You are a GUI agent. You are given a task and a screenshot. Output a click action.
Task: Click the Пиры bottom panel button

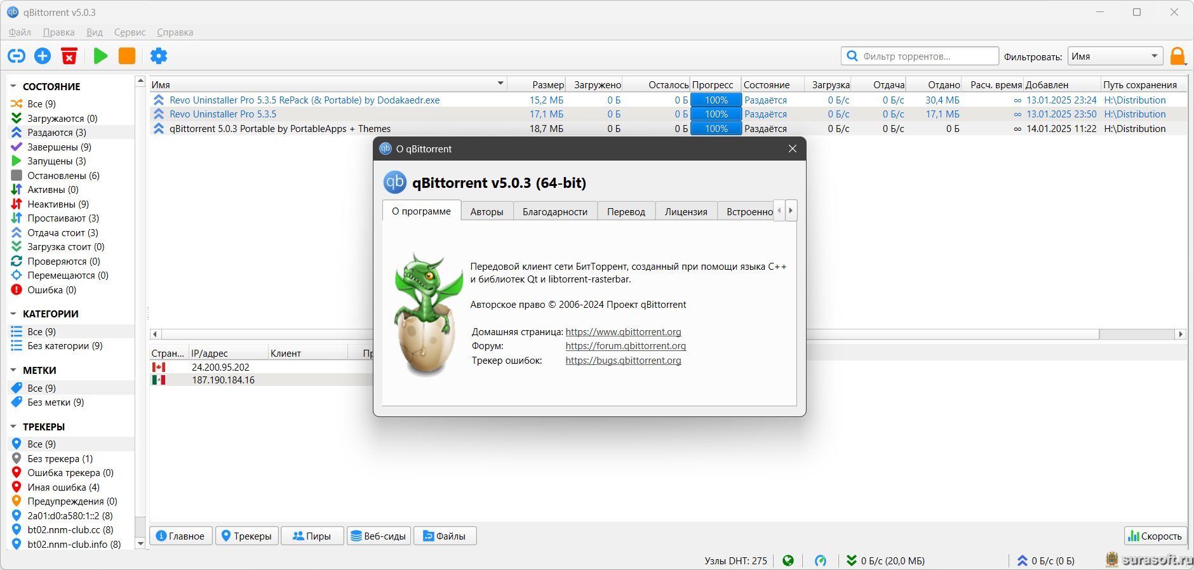coord(312,536)
